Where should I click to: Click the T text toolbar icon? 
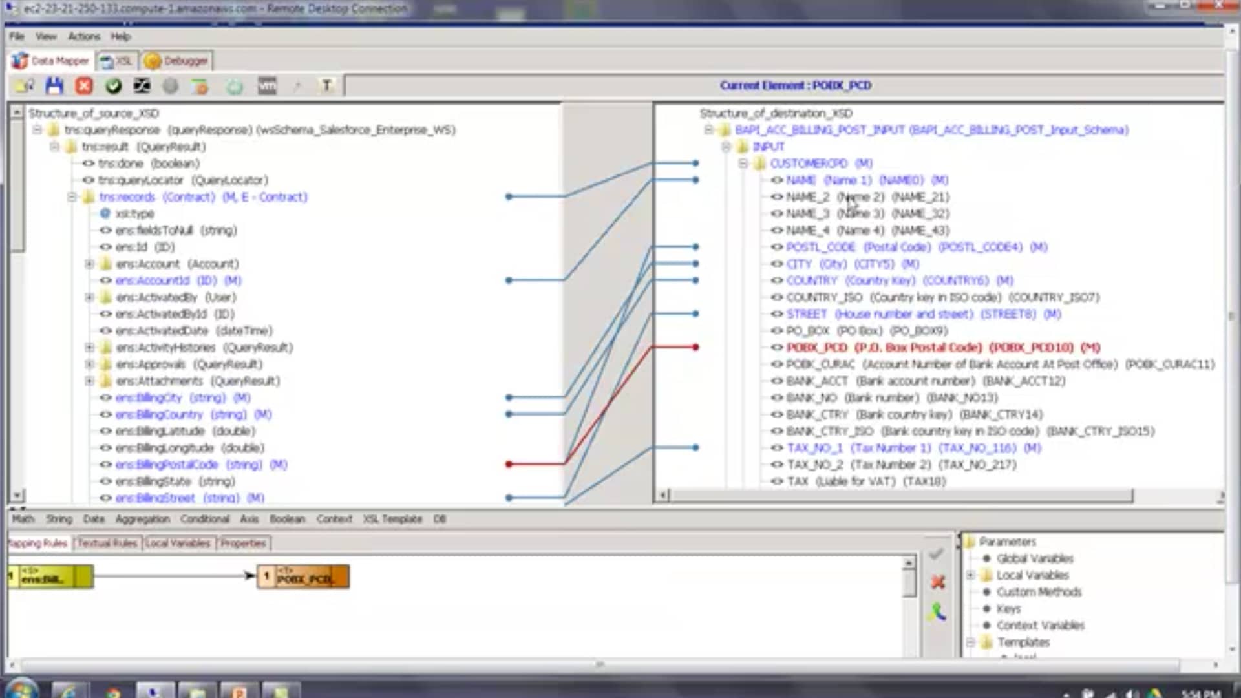326,85
